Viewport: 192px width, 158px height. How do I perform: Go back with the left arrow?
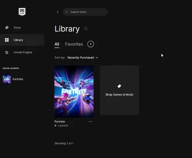(x=58, y=12)
